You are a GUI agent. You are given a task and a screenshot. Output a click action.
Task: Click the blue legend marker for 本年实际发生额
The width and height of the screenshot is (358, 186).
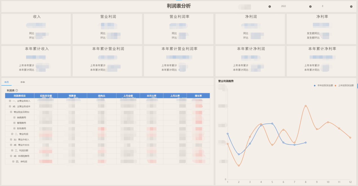point(315,86)
